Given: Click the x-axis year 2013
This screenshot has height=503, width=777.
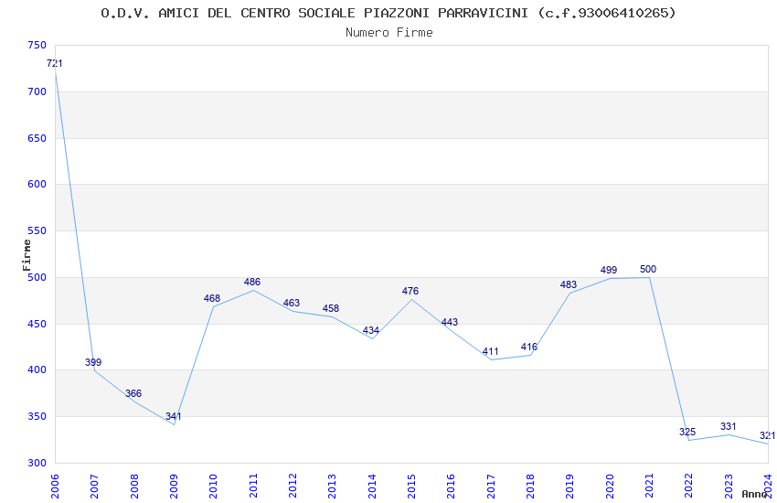Looking at the screenshot, I should pos(332,486).
